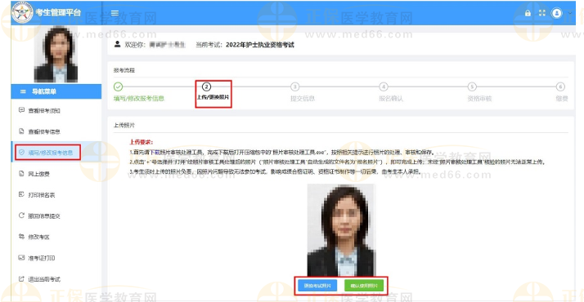Click the lock icon in top bar
584x302 pixels.
tap(528, 13)
